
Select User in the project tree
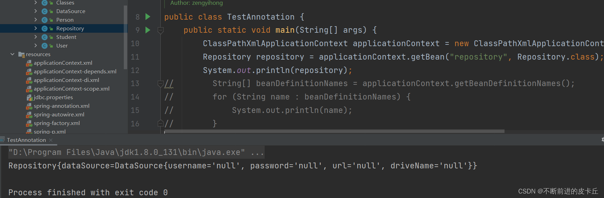[62, 46]
